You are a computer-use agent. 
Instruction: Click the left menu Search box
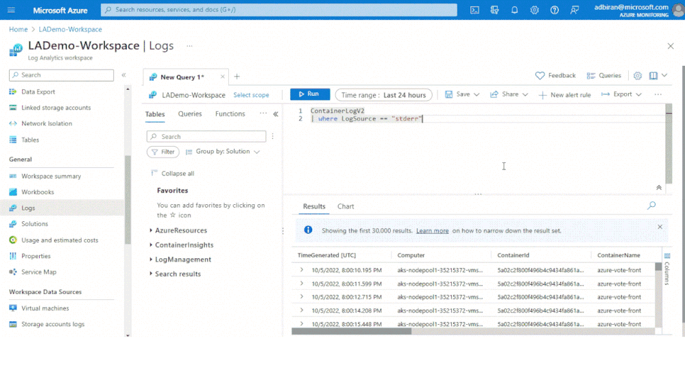[x=61, y=75]
